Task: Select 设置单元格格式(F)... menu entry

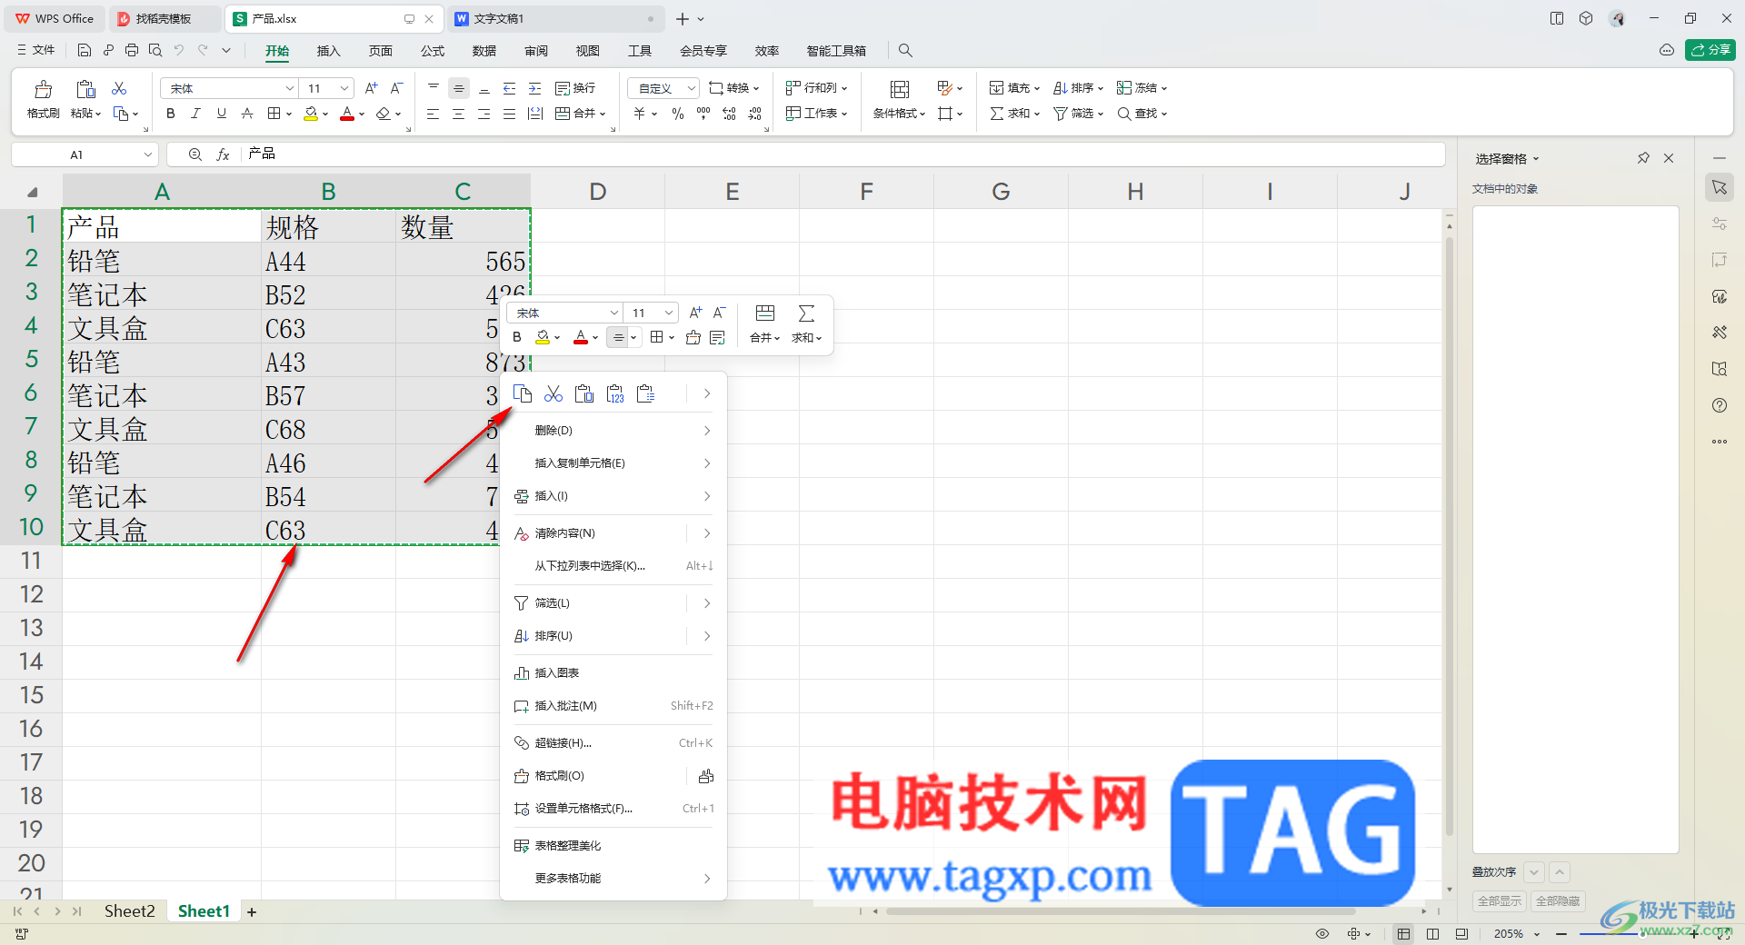Action: [613, 809]
